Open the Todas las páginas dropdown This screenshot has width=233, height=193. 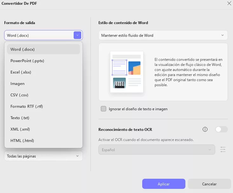coord(43,156)
